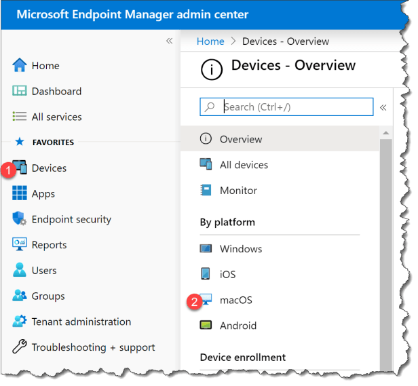Focus the Search (Ctrl+/) field
This screenshot has width=418, height=386.
(x=286, y=107)
